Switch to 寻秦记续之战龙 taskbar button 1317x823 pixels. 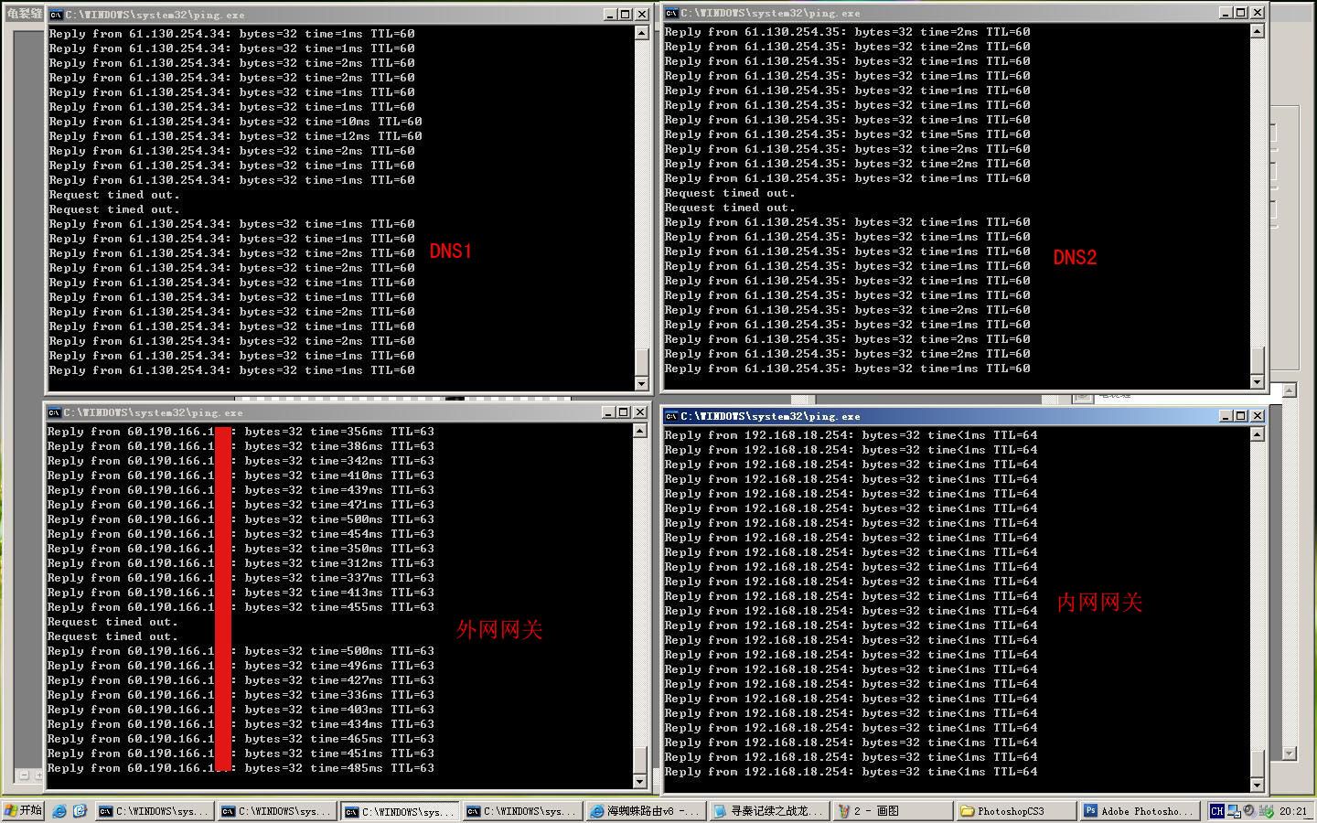click(769, 811)
